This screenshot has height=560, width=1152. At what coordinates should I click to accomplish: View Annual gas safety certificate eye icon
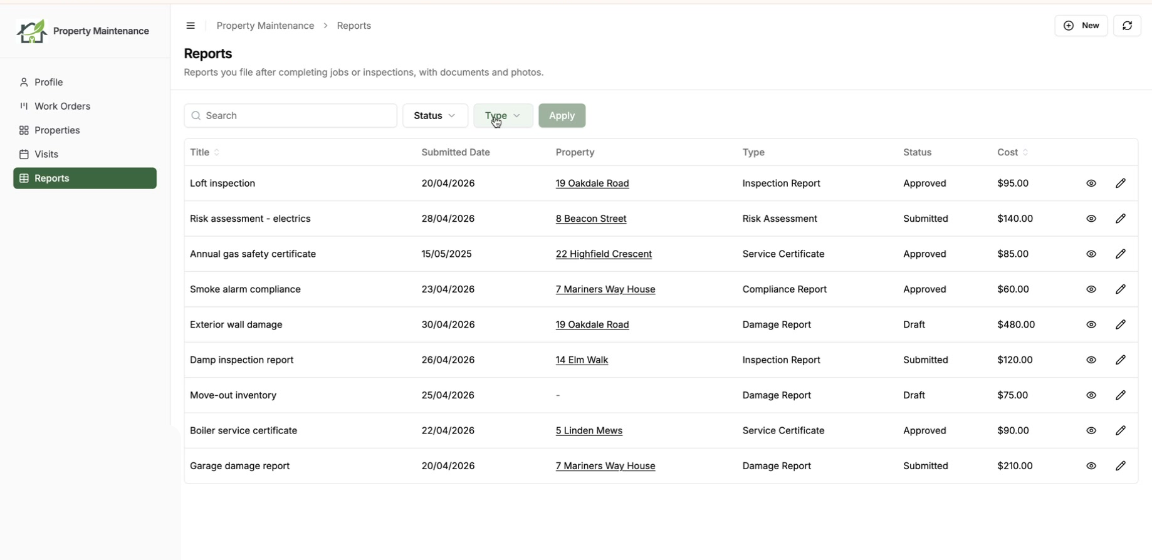[1091, 254]
